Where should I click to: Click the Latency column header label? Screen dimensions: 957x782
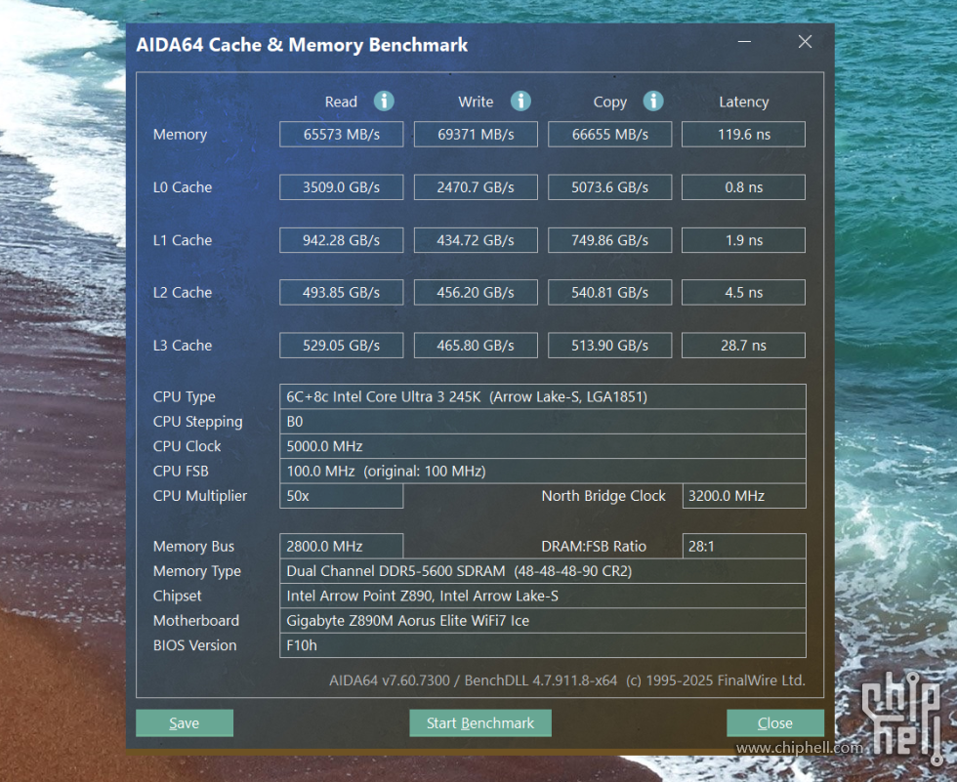pyautogui.click(x=743, y=103)
